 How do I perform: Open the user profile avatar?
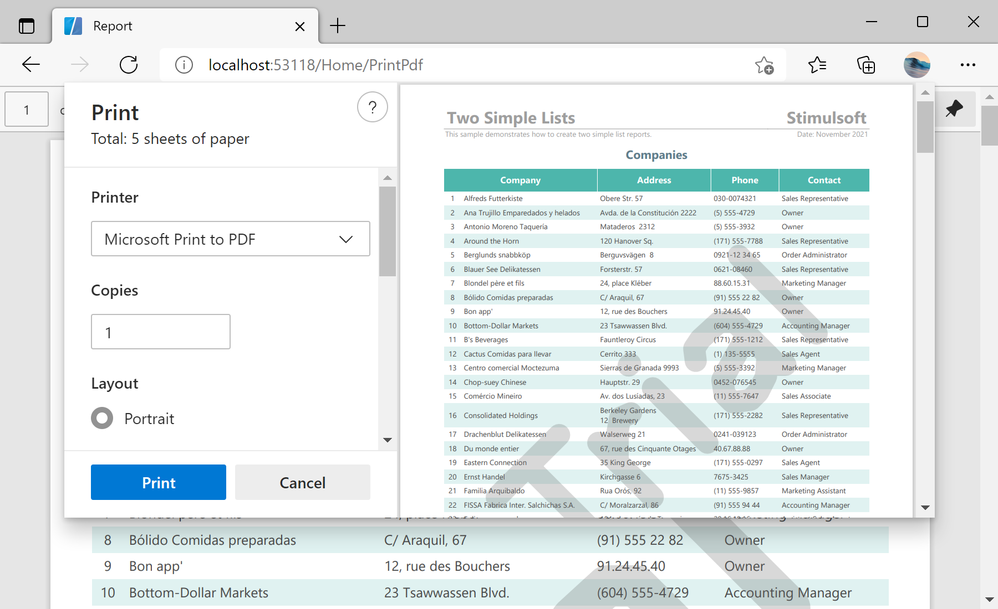(x=917, y=65)
